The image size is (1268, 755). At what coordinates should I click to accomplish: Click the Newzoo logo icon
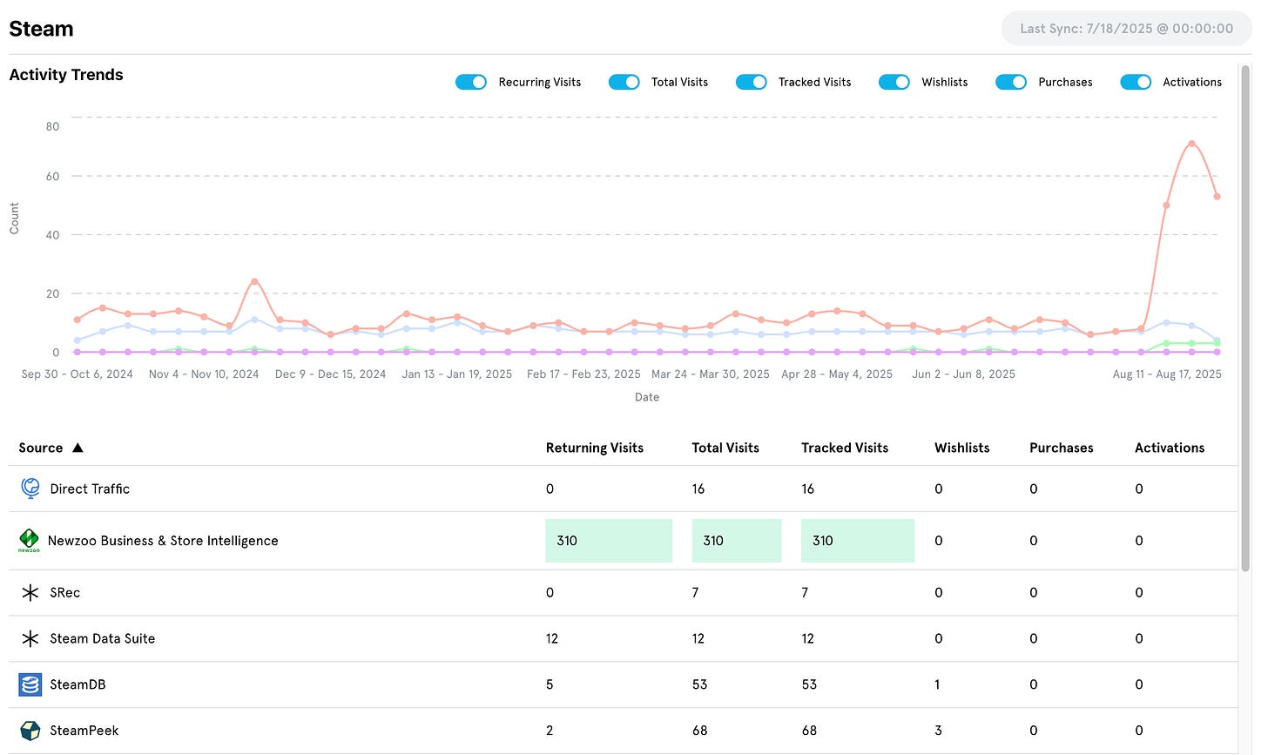pos(29,541)
